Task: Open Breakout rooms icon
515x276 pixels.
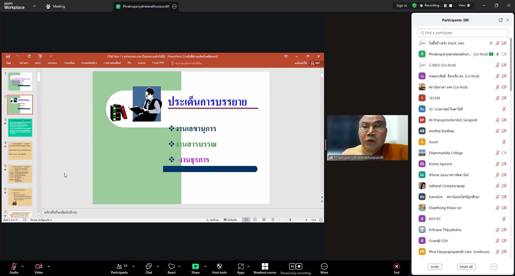Action: tap(265, 266)
